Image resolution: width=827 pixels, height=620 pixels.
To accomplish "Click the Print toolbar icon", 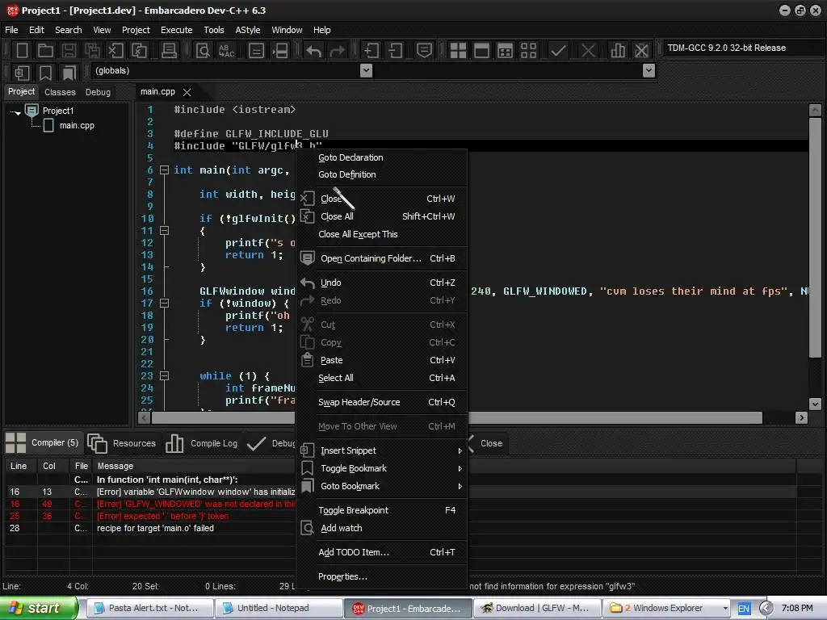I will pos(169,51).
